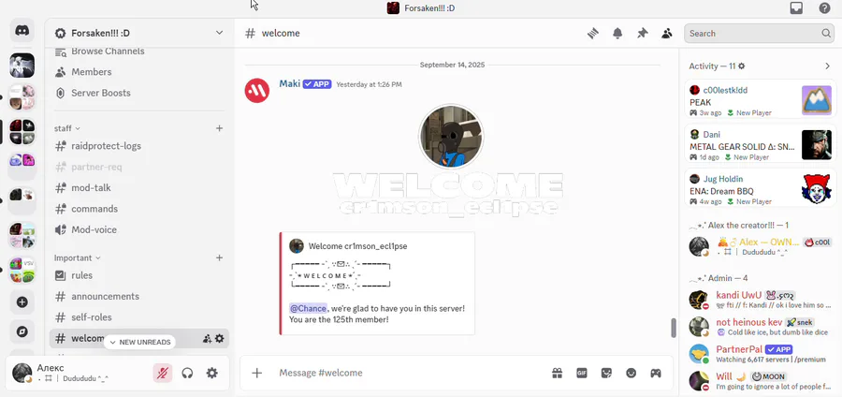
Task: Collapse the staff category
Action: (67, 128)
